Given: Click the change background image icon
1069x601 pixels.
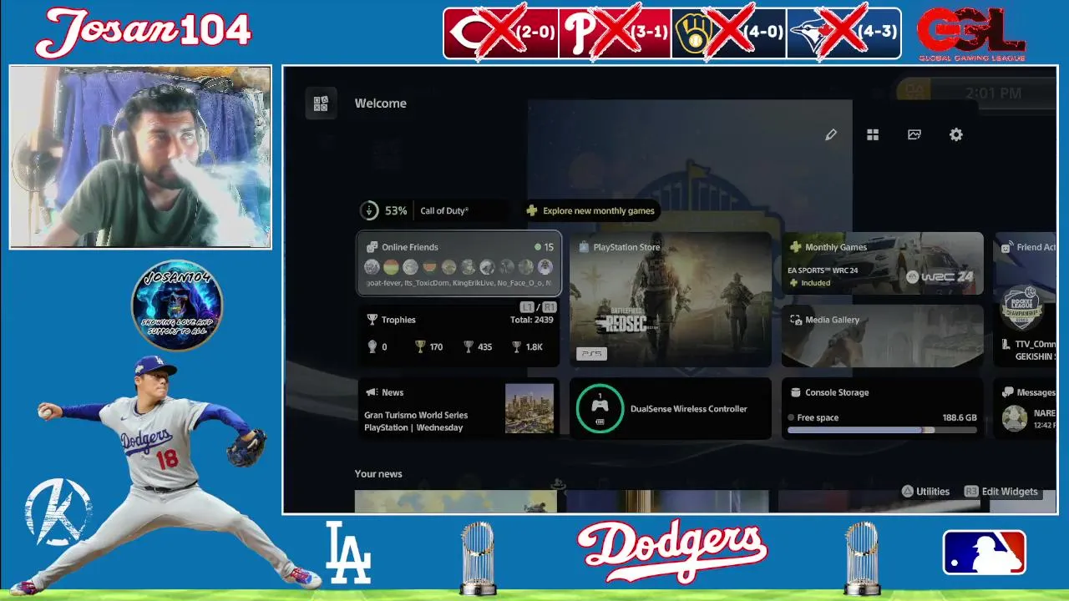Looking at the screenshot, I should 914,134.
